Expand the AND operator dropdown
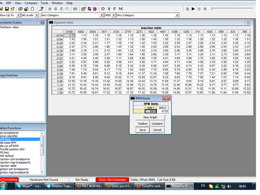Image resolution: width=260 pixels, height=195 pixels. coord(113,15)
